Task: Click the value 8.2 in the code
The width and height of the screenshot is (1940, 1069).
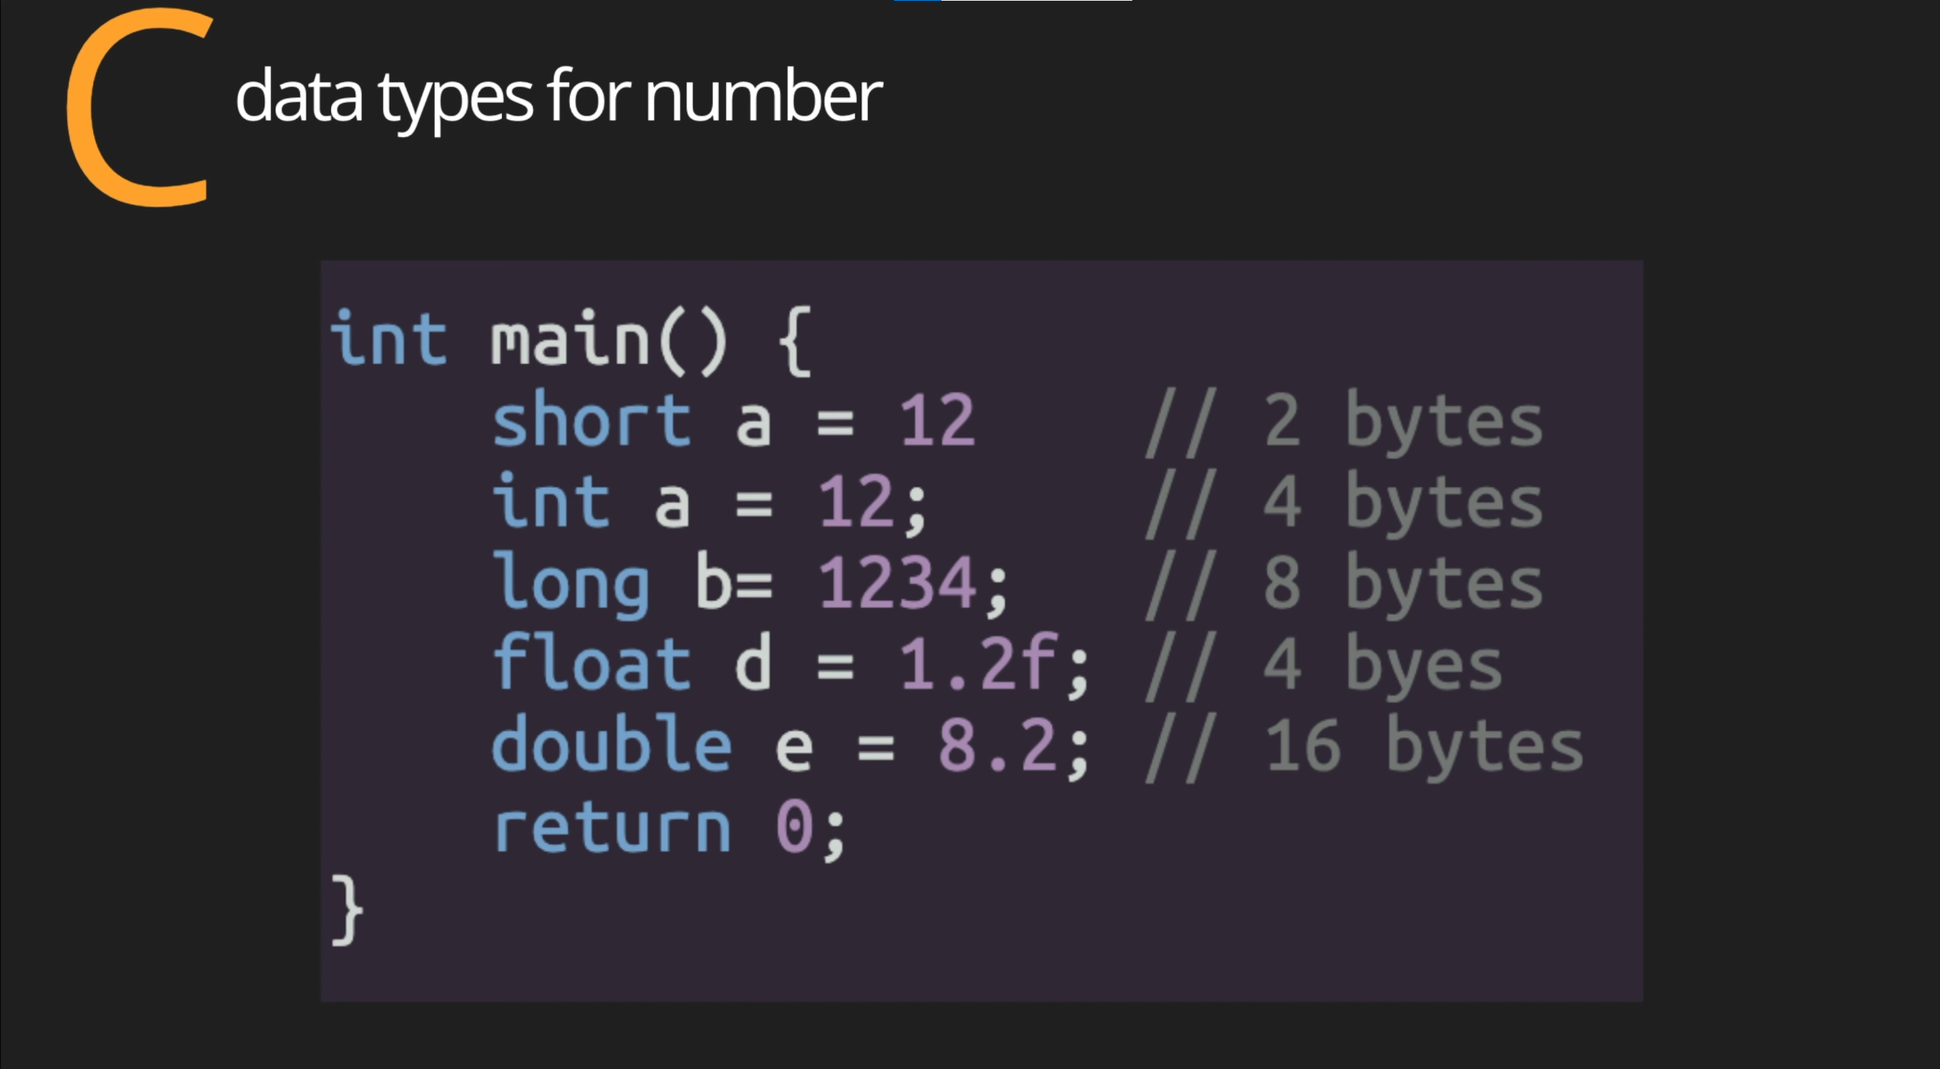Action: click(x=998, y=745)
